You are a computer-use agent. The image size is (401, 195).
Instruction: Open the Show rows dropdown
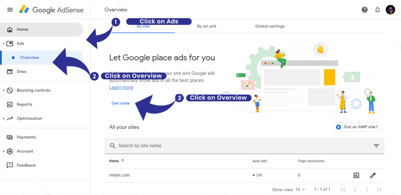(x=300, y=190)
